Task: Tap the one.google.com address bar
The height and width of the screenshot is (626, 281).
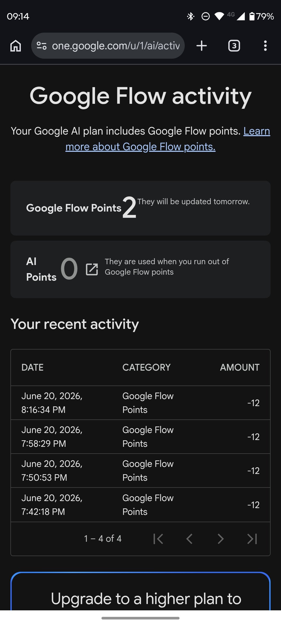Action: pyautogui.click(x=108, y=46)
